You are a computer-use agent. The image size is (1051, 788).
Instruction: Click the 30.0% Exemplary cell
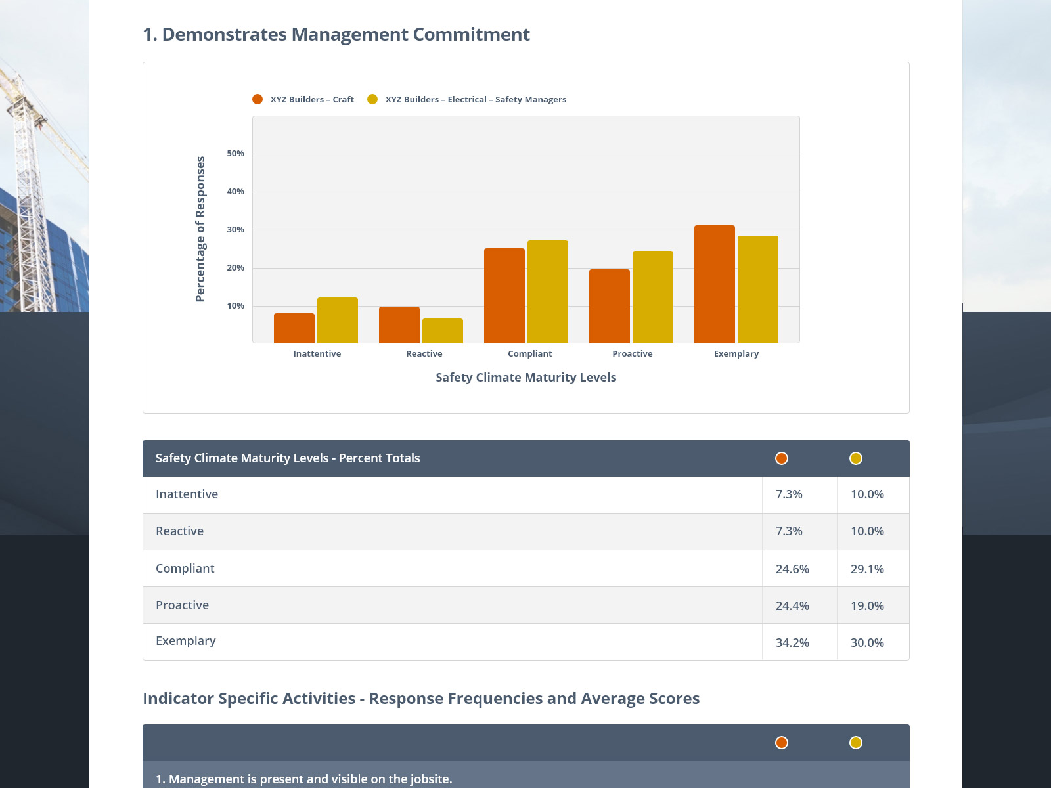click(x=874, y=642)
